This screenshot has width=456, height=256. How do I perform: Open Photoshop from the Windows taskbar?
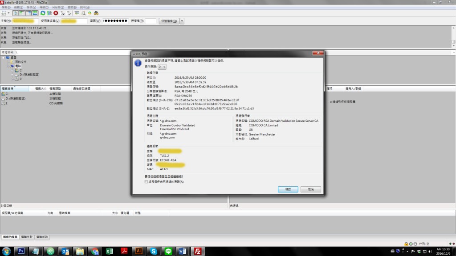pos(21,251)
